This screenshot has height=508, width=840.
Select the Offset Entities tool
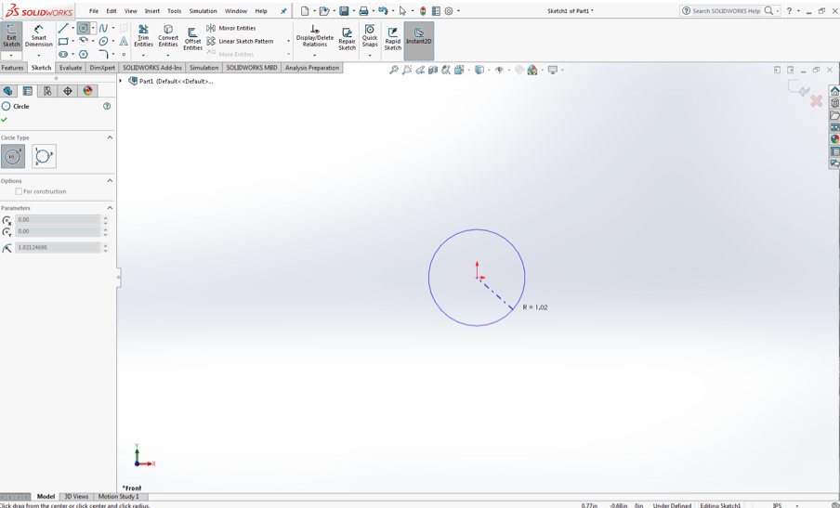pos(192,38)
